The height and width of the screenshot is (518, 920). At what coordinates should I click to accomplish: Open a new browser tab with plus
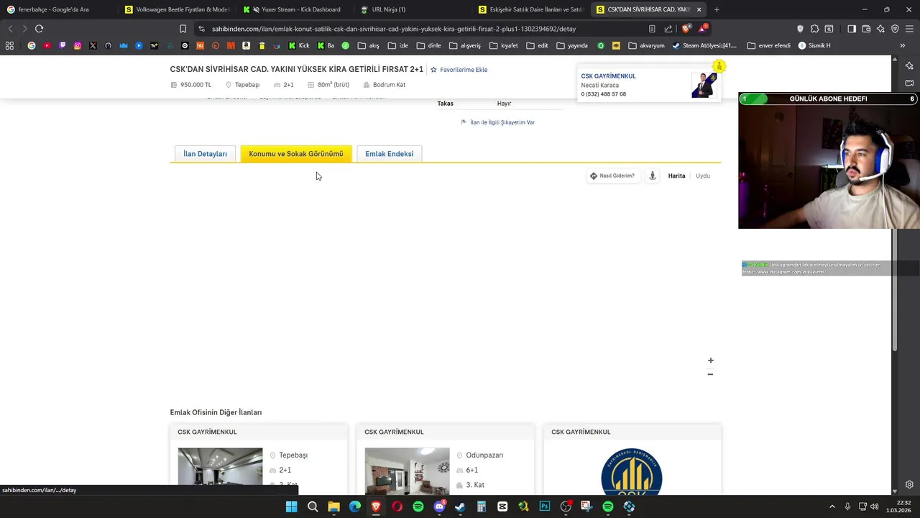(717, 9)
